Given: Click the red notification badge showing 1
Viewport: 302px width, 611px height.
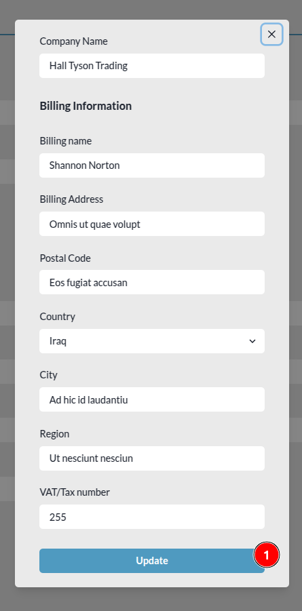Looking at the screenshot, I should [267, 555].
